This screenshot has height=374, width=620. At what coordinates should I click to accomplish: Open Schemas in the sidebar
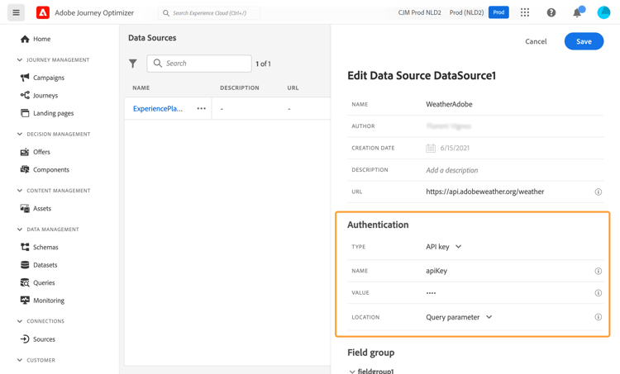point(45,248)
